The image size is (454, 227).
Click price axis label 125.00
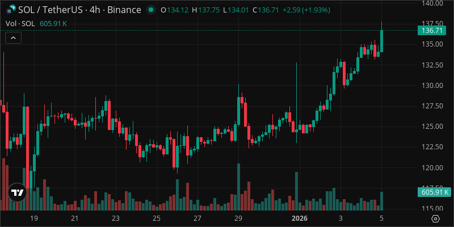(x=432, y=127)
